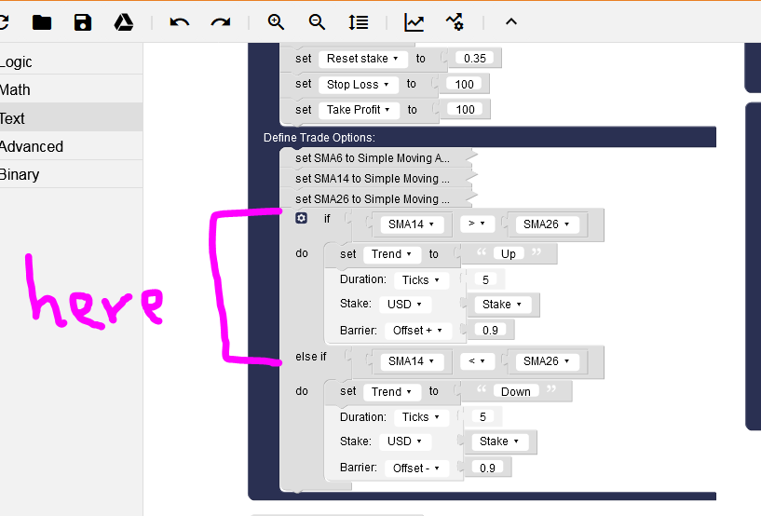This screenshot has width=761, height=516.
Task: Open the Take Profit variable dropdown
Action: click(x=359, y=110)
